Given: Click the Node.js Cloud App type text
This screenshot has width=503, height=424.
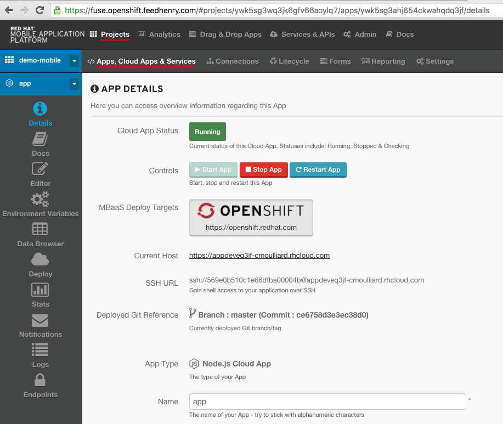Looking at the screenshot, I should (x=237, y=364).
